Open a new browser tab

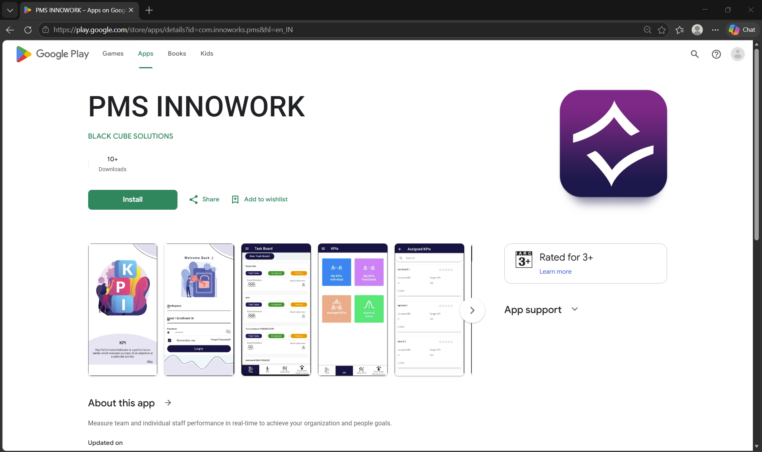149,10
